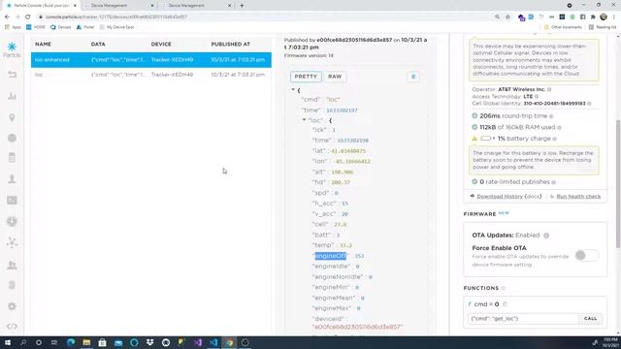
Task: Open the settings gear in left sidebar
Action: tap(12, 306)
